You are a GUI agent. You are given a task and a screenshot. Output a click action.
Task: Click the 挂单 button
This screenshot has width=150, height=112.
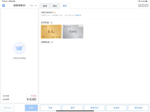coord(50,108)
